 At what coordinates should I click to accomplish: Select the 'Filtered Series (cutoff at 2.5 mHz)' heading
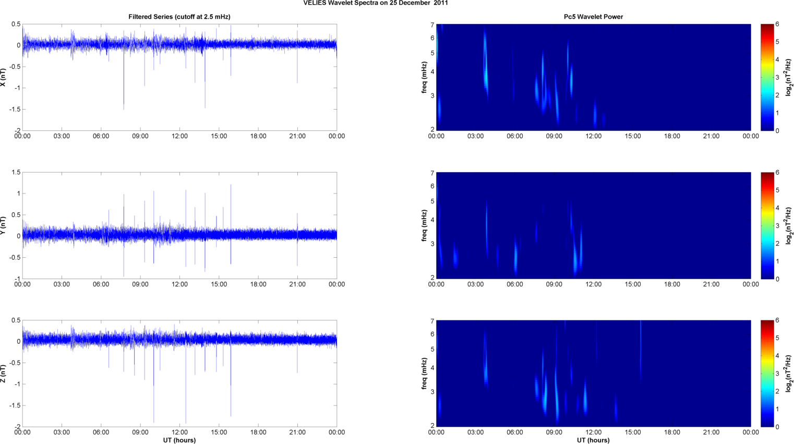point(179,17)
